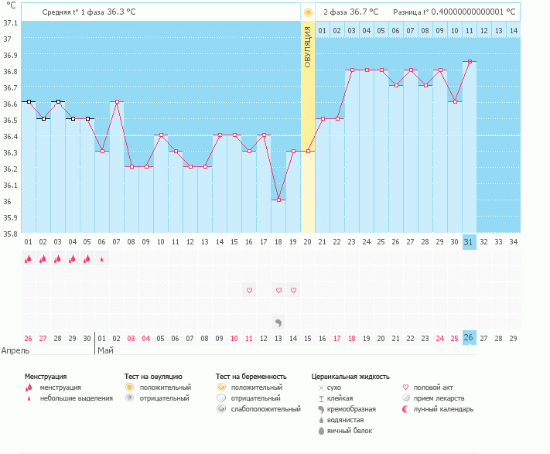
Task: Click the heart icon on cycle day 19
Action: pyautogui.click(x=293, y=291)
